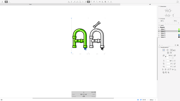Toggle visibility of Color 3 layer
The width and height of the screenshot is (180, 101).
coord(159,35)
